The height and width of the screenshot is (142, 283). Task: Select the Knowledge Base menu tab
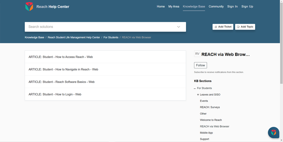(194, 7)
